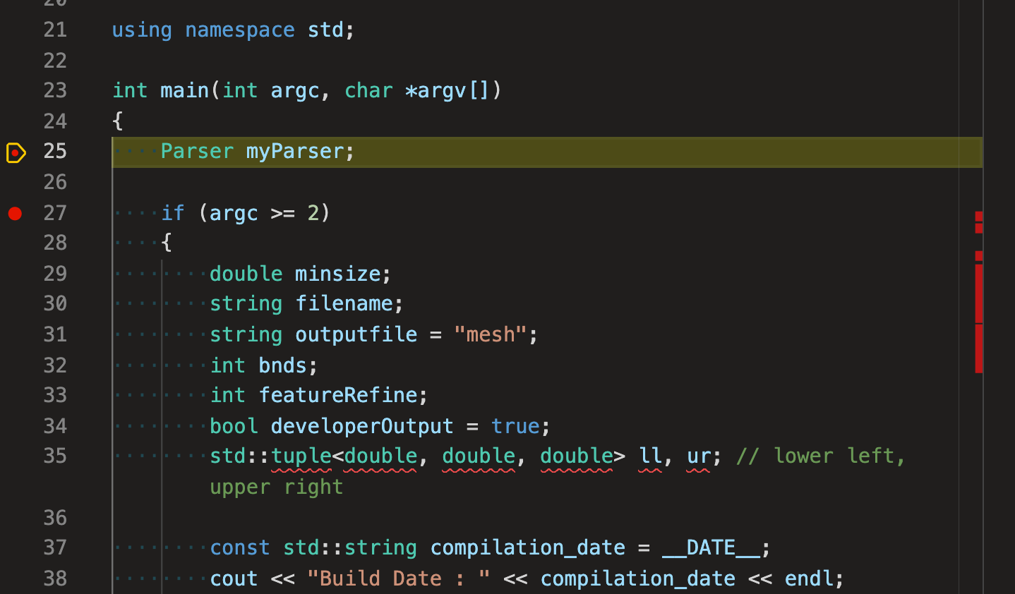Click the 'if' keyword on line 27
The image size is (1015, 594).
point(172,212)
